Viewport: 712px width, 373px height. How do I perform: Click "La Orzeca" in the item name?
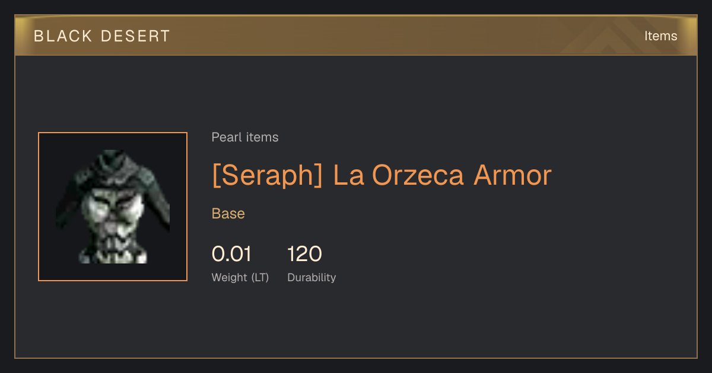coord(398,175)
